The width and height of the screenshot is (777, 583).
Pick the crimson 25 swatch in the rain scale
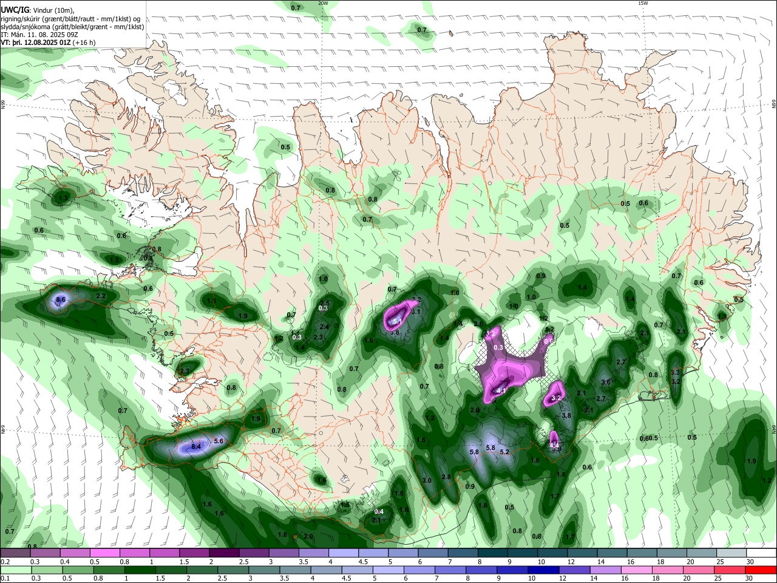tap(729, 570)
